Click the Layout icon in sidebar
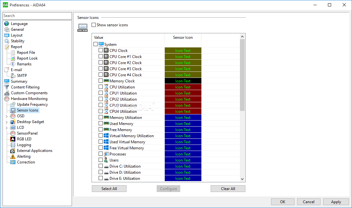The image size is (352, 208). click(x=7, y=35)
